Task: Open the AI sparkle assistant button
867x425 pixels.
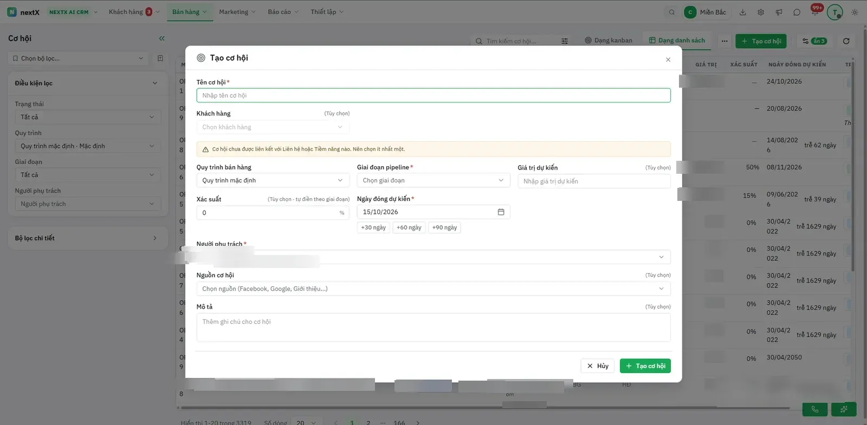Action: click(x=844, y=409)
